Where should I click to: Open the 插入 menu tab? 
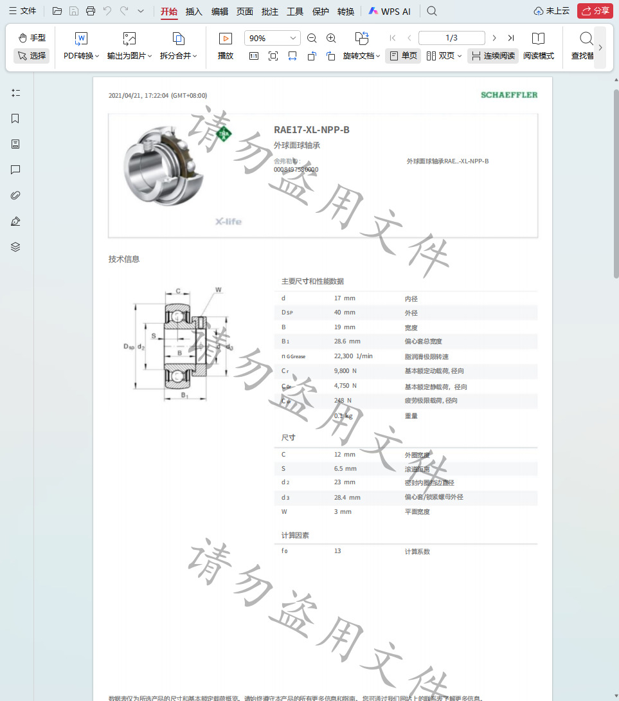194,12
